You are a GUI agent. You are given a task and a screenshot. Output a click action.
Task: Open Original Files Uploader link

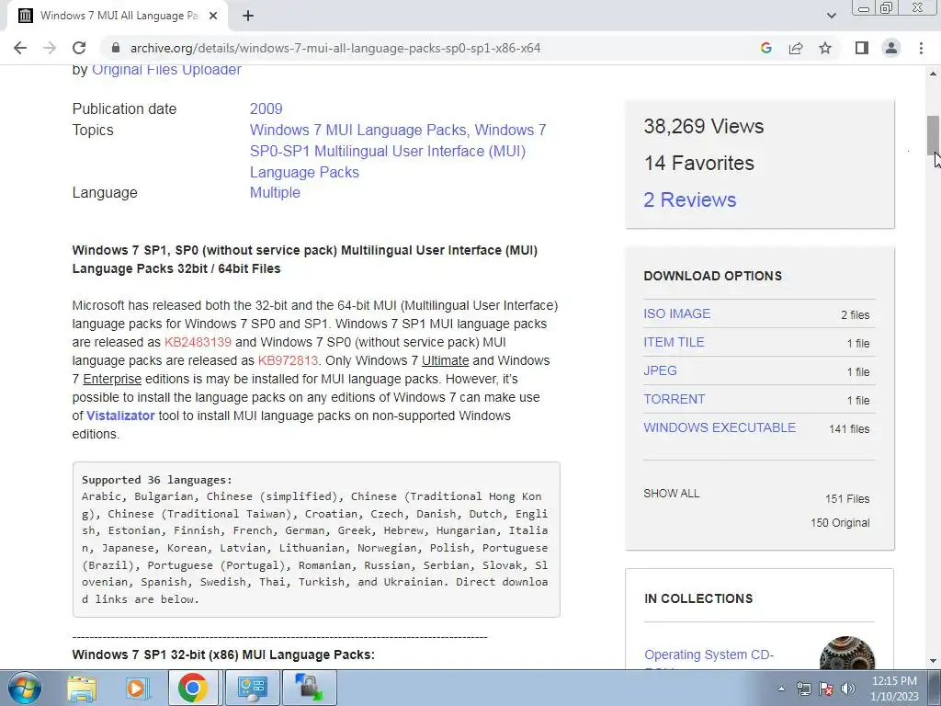(x=166, y=70)
